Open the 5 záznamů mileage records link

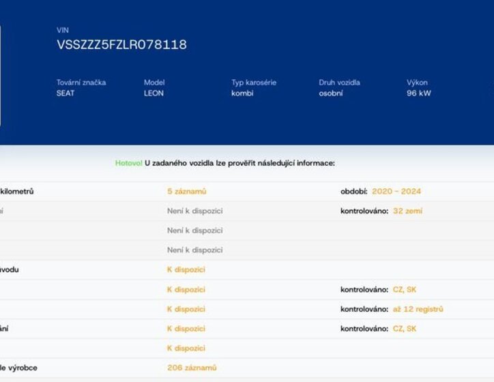[186, 192]
